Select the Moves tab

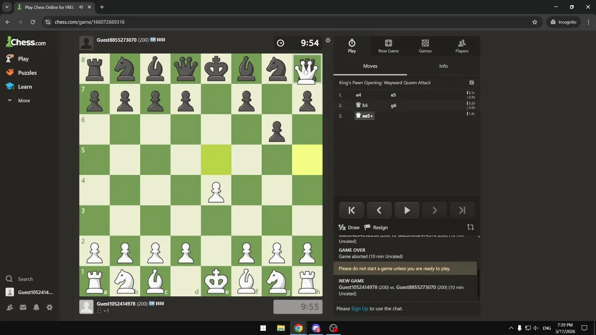coord(370,66)
